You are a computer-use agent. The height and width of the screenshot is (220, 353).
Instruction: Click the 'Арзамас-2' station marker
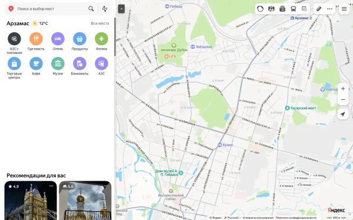(x=292, y=18)
